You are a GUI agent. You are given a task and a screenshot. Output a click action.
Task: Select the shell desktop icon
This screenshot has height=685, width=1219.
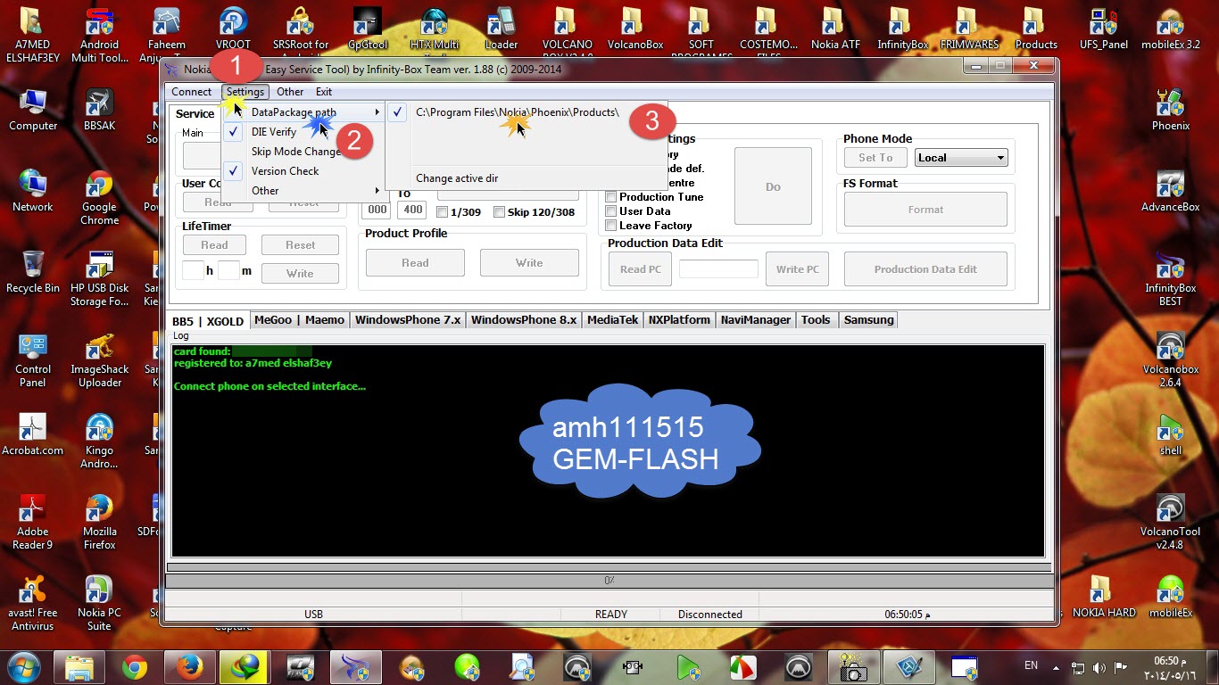[1170, 435]
